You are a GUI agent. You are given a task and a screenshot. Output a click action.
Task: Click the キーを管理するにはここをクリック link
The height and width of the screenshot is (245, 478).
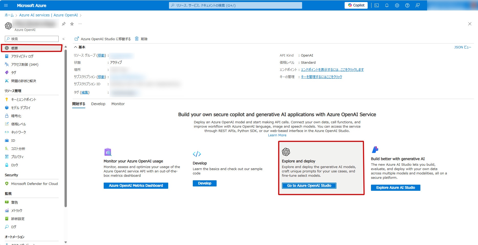point(321,77)
